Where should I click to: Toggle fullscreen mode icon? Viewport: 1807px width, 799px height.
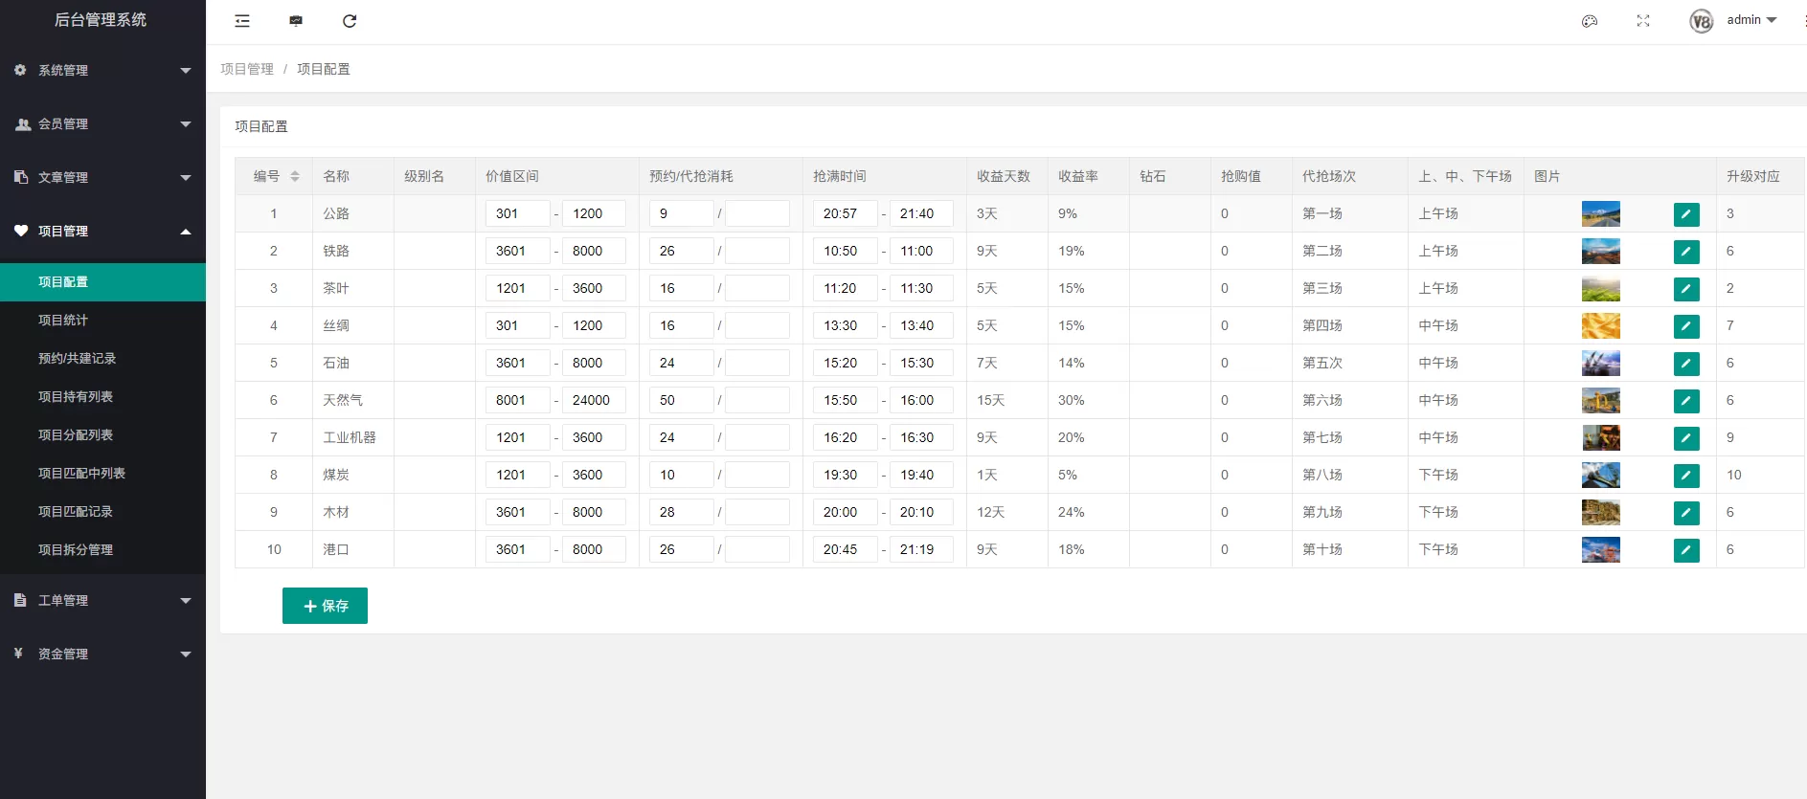(1643, 21)
